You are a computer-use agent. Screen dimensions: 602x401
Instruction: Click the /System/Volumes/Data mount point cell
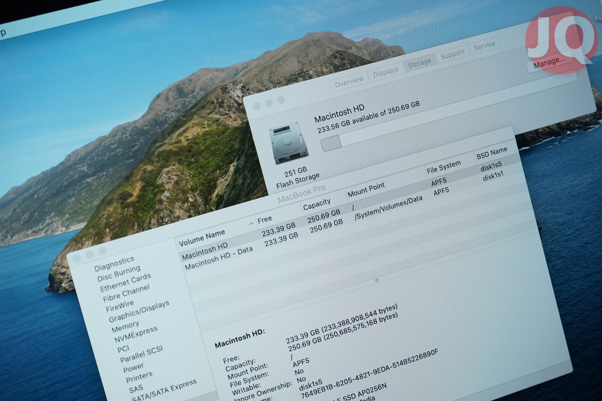(389, 208)
